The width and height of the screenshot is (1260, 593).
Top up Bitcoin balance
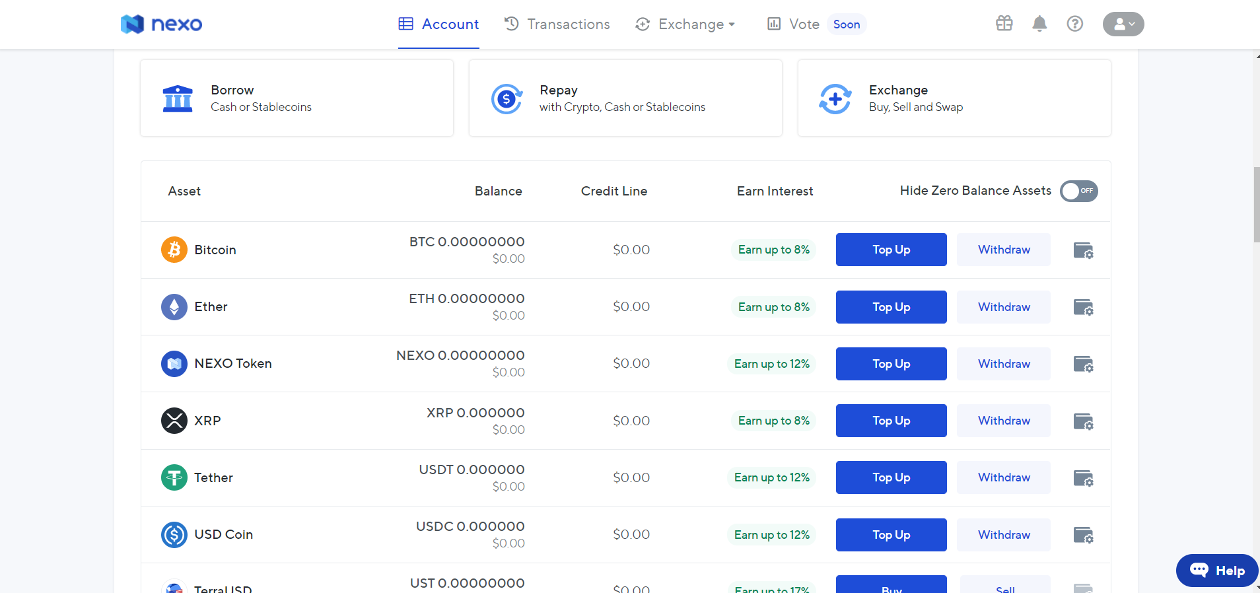point(892,250)
